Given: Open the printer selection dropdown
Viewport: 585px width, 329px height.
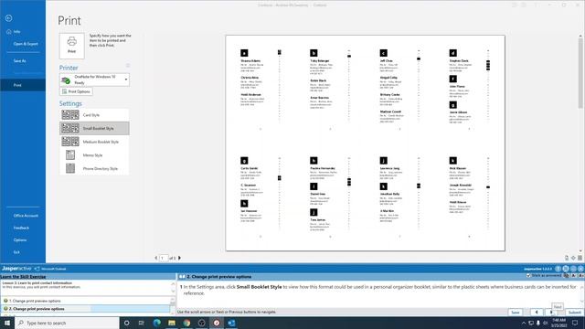Looking at the screenshot, I should point(94,80).
